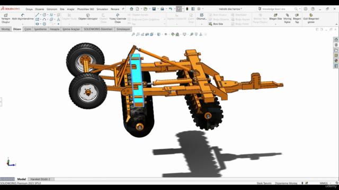The image size is (339, 190).
Task: Open the Display Style cube dropdown
Action: [159, 34]
